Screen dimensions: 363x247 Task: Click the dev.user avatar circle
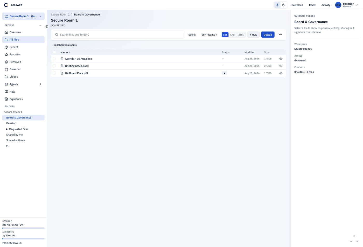[x=338, y=5]
